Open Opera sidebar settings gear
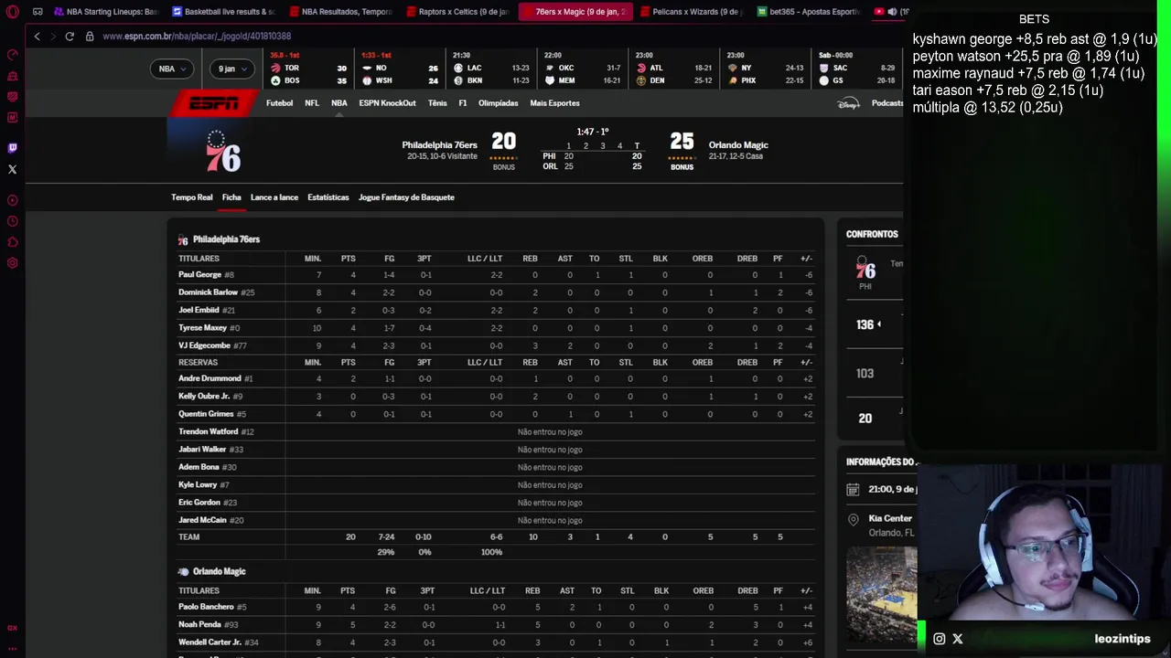1171x658 pixels. click(12, 263)
